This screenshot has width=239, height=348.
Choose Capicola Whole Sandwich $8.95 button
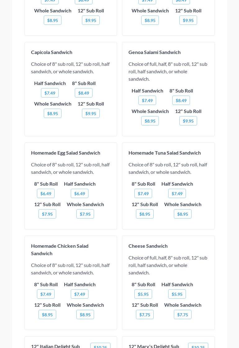coord(52,113)
